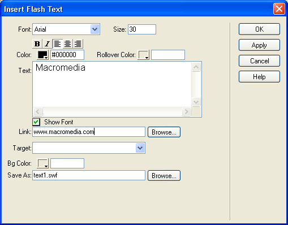Browse for a Link file
This screenshot has height=225, width=288.
pyautogui.click(x=164, y=132)
